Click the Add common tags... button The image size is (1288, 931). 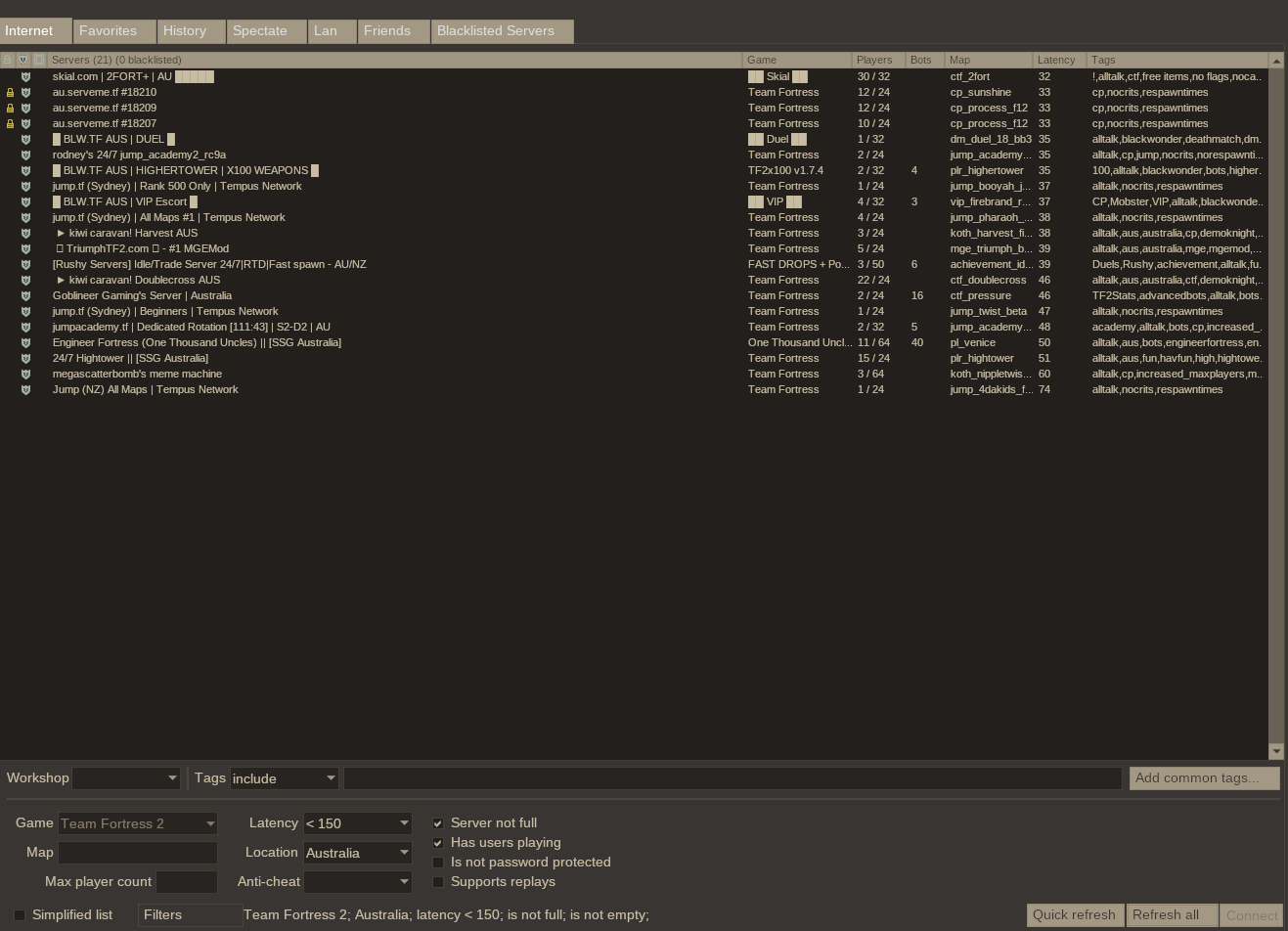point(1205,778)
